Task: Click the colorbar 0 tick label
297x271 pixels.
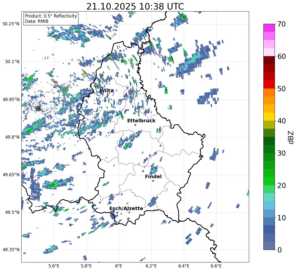Action: pos(279,250)
